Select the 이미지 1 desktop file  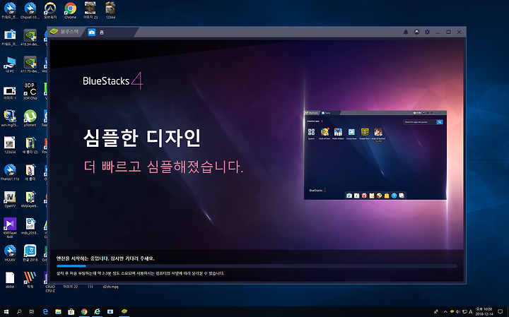coord(10,92)
